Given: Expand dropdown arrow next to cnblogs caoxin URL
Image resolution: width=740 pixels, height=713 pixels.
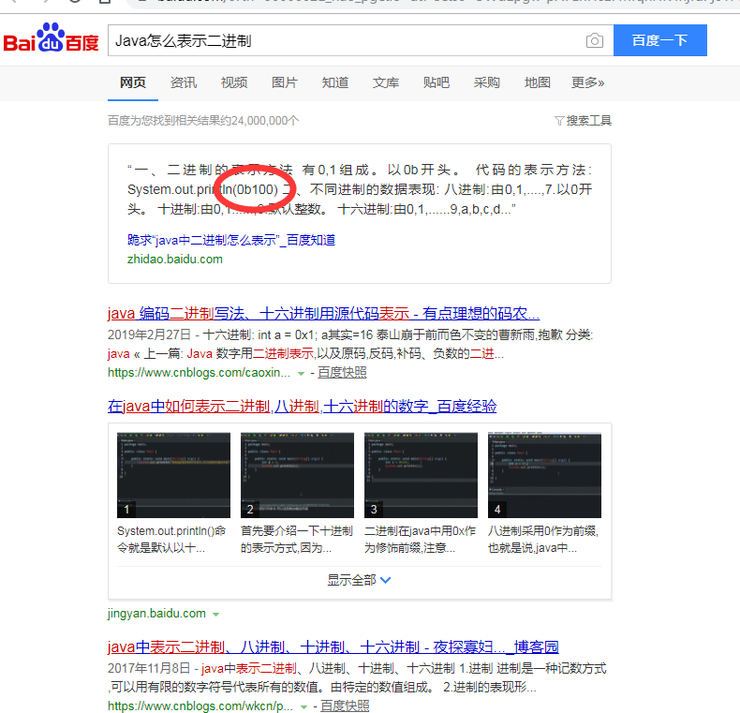Looking at the screenshot, I should [x=301, y=374].
